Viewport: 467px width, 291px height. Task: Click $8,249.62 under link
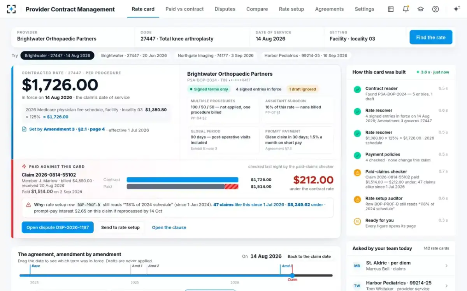pos(305,204)
